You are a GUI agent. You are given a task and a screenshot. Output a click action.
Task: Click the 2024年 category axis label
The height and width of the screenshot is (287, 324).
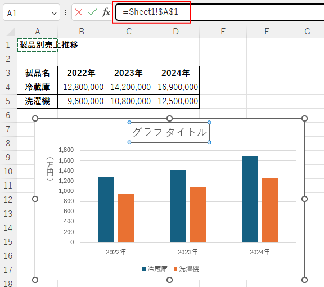[260, 252]
